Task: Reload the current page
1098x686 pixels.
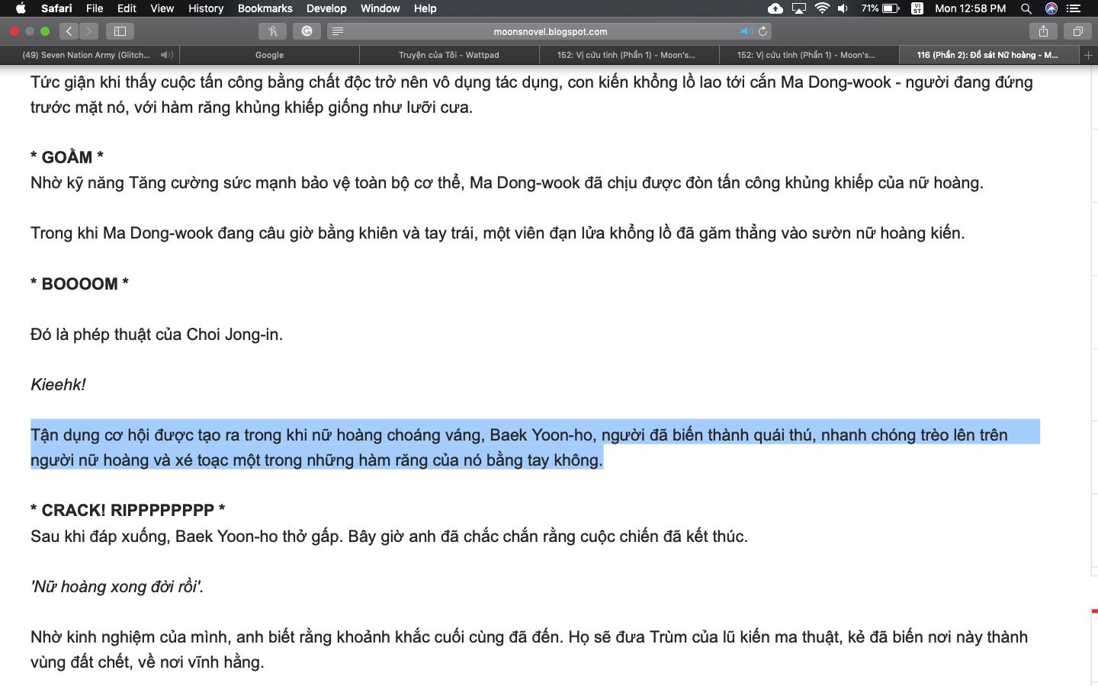Action: pyautogui.click(x=762, y=31)
